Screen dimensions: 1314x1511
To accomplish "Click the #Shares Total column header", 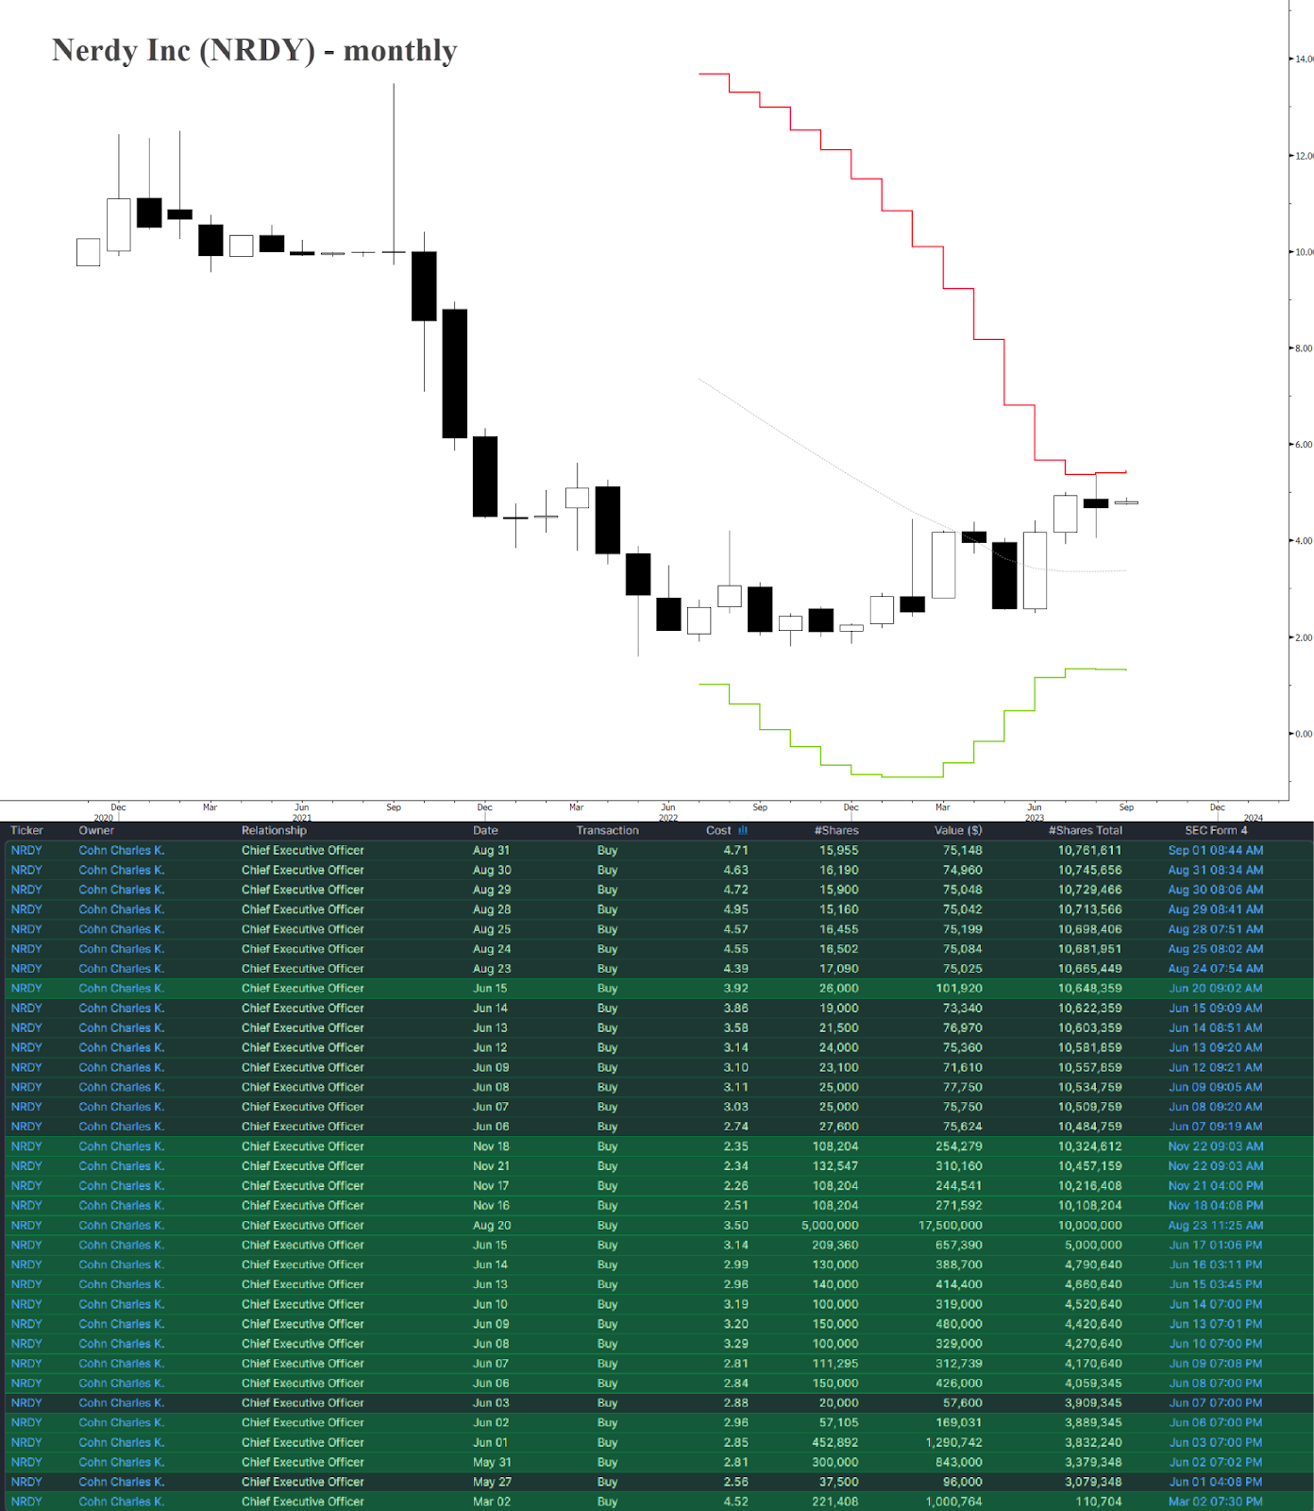I will pyautogui.click(x=1086, y=831).
